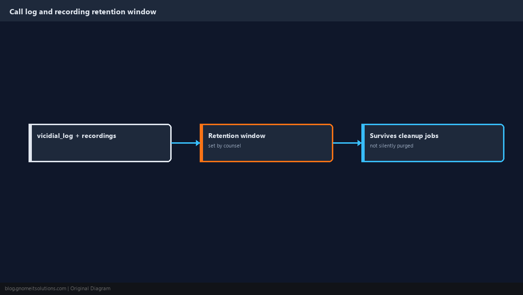Select the 'Survives cleanup jobs' box heading
523x295 pixels.
[x=404, y=136]
